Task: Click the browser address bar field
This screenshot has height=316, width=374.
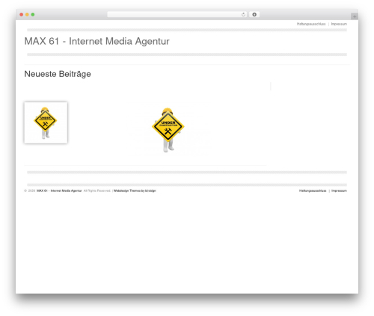Action: tap(177, 15)
